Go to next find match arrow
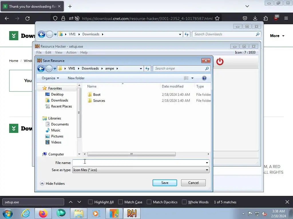This screenshot has height=219, width=293. point(79,202)
